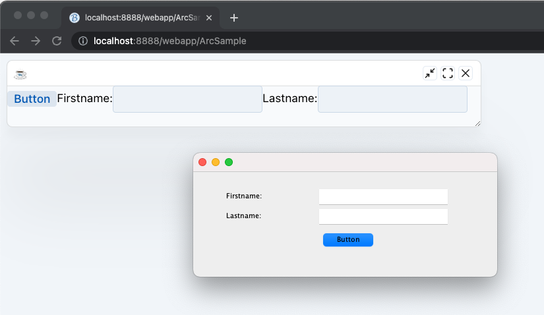Close the web panel with X icon
The image size is (544, 315).
[x=466, y=73]
